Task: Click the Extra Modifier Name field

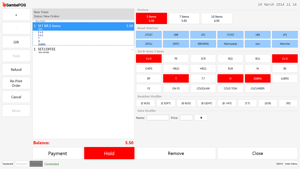Action: pyautogui.click(x=158, y=117)
